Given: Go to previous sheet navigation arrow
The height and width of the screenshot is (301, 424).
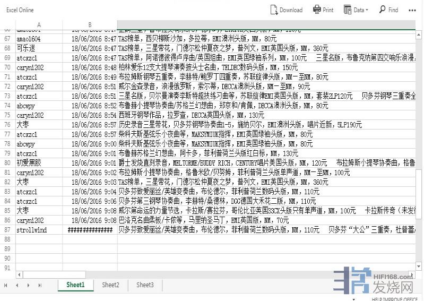Looking at the screenshot, I should (x=17, y=285).
